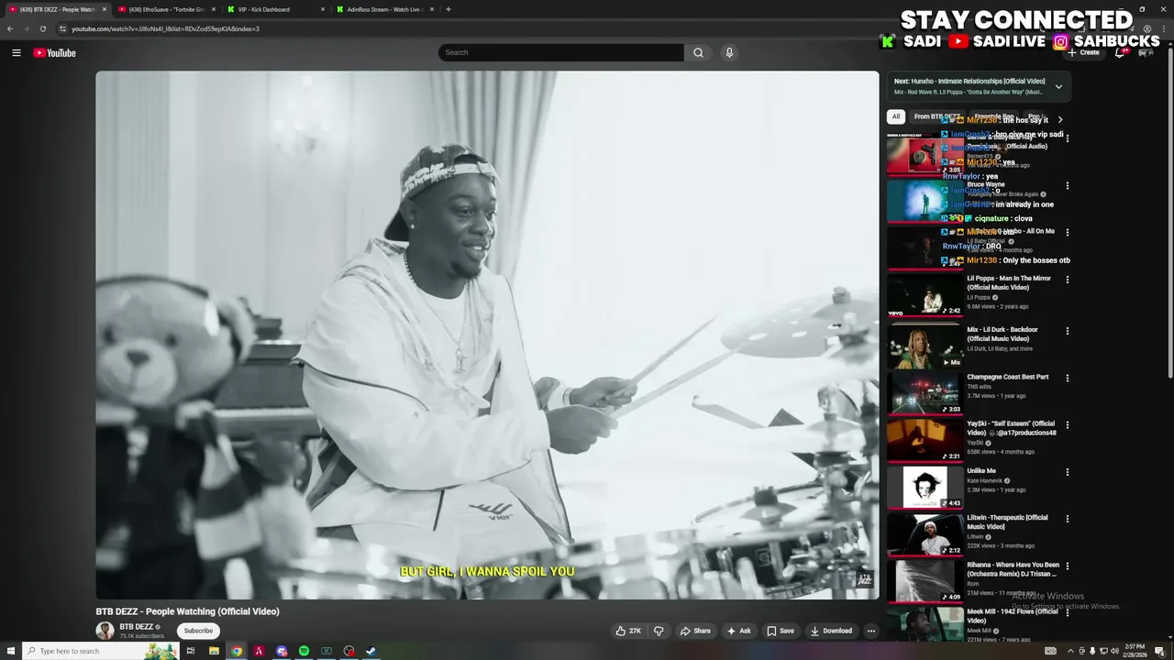Like the video showing 27K likes
The width and height of the screenshot is (1174, 660).
click(628, 631)
